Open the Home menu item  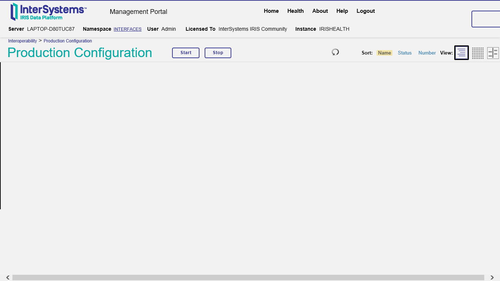coord(271,11)
